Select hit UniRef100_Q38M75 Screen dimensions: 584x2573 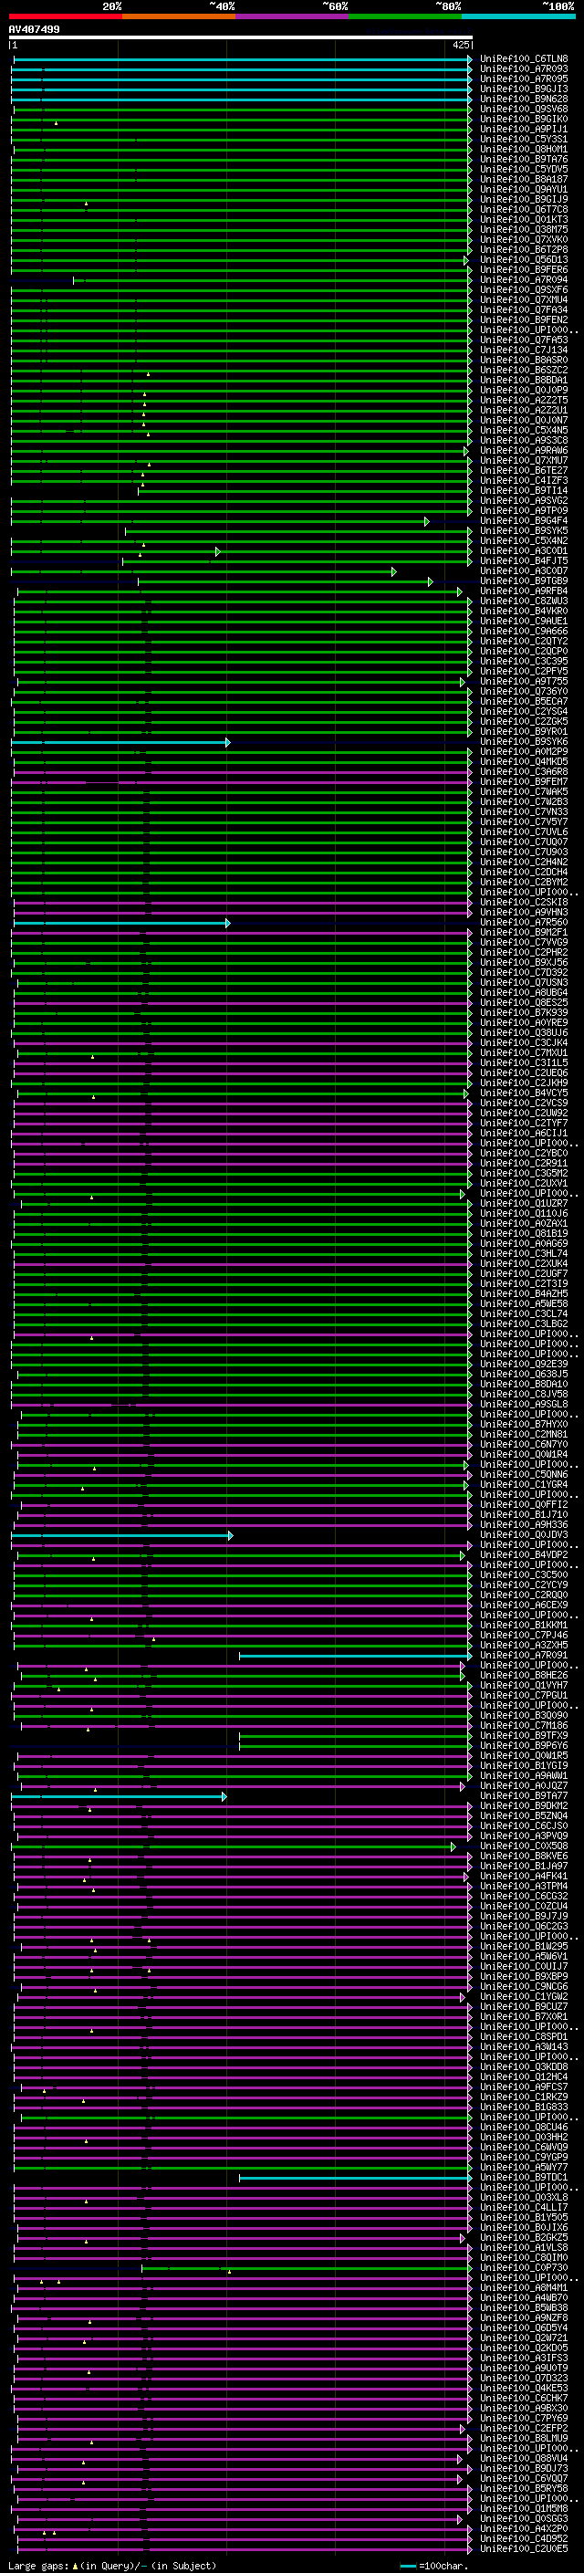tap(524, 230)
